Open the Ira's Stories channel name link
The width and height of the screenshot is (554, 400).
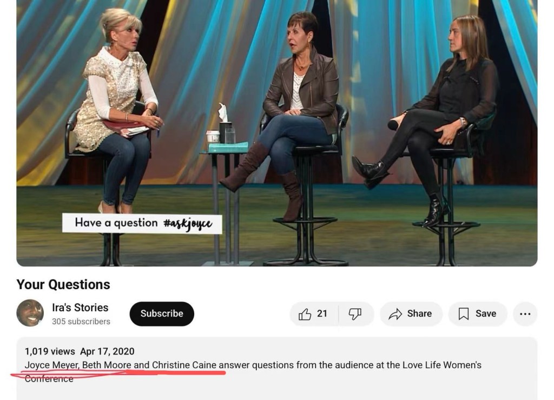click(80, 308)
